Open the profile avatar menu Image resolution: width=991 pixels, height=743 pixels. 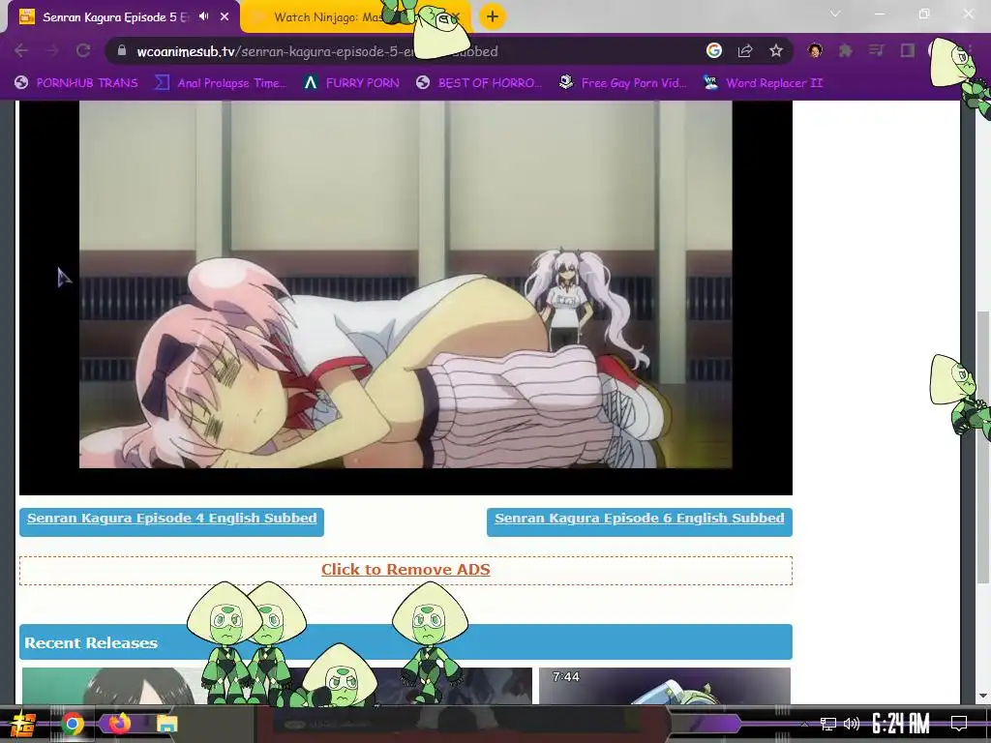[815, 50]
